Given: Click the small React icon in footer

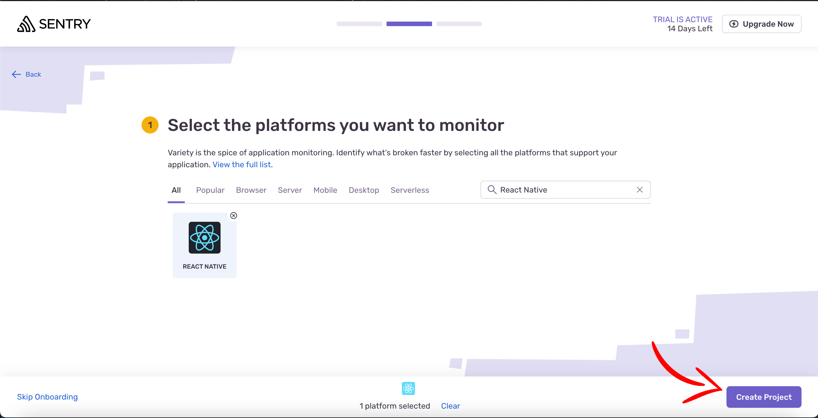Looking at the screenshot, I should [x=408, y=388].
